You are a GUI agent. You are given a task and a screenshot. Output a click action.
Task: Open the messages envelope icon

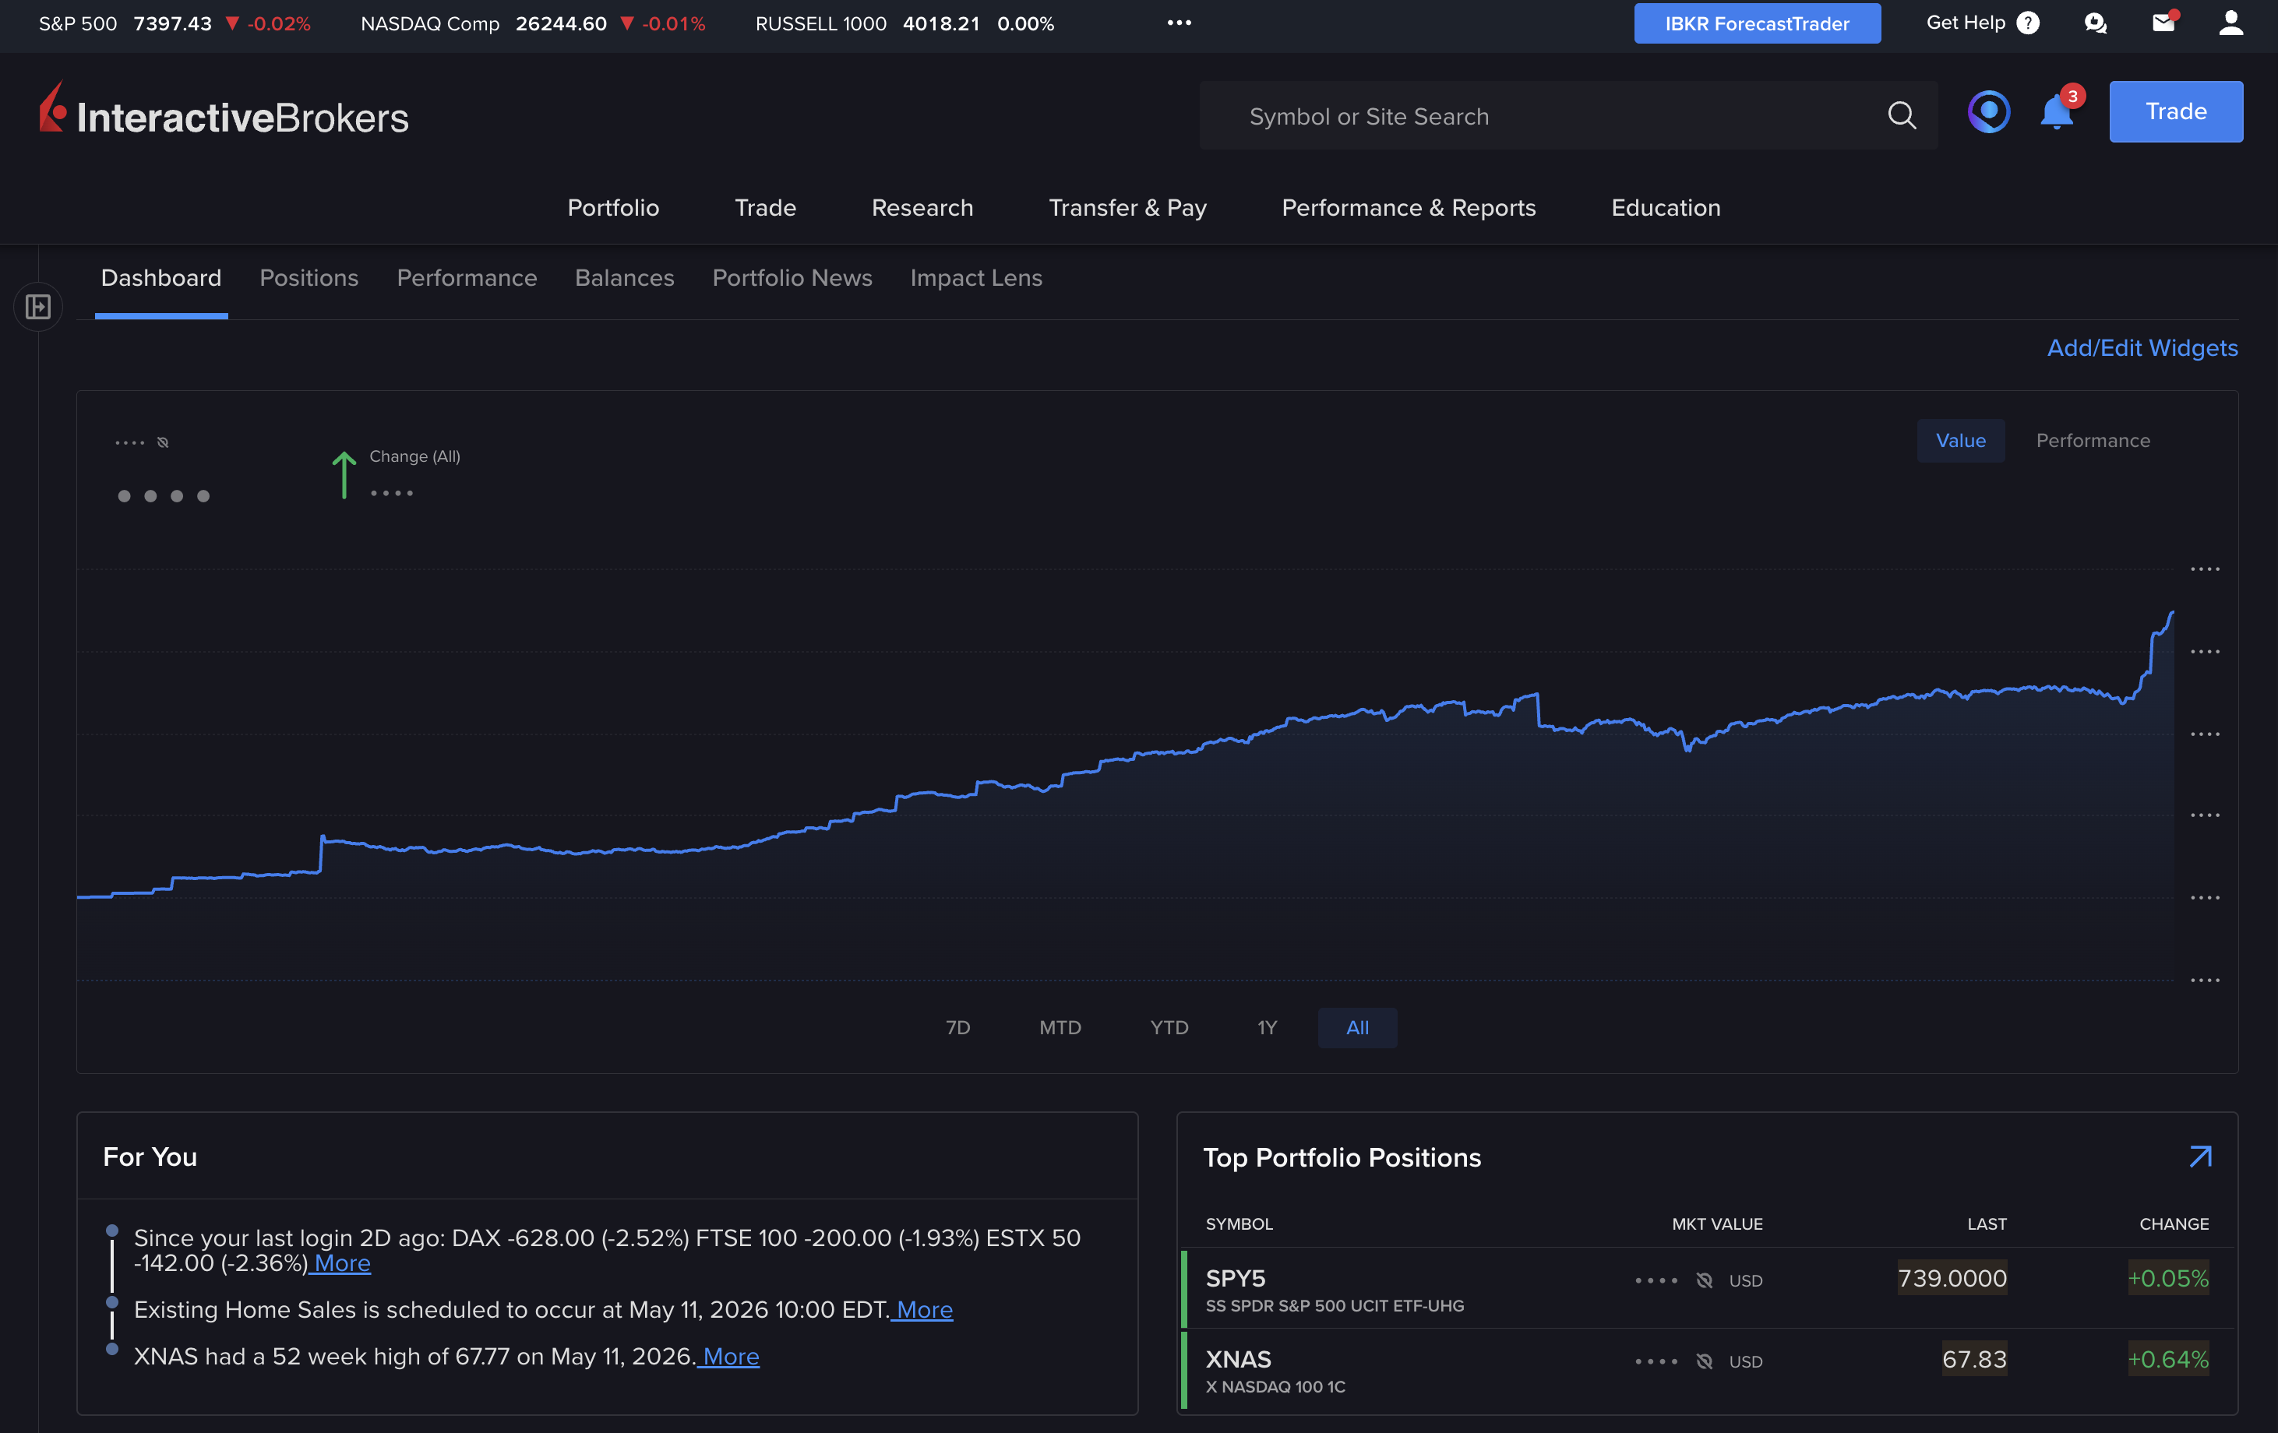pos(2163,23)
